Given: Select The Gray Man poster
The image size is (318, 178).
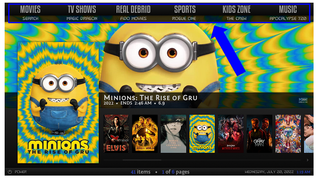Looking at the screenshot, I should 259,134.
